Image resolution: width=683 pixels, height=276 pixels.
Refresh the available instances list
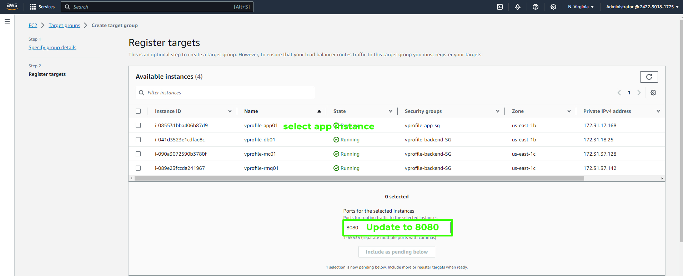pos(649,77)
